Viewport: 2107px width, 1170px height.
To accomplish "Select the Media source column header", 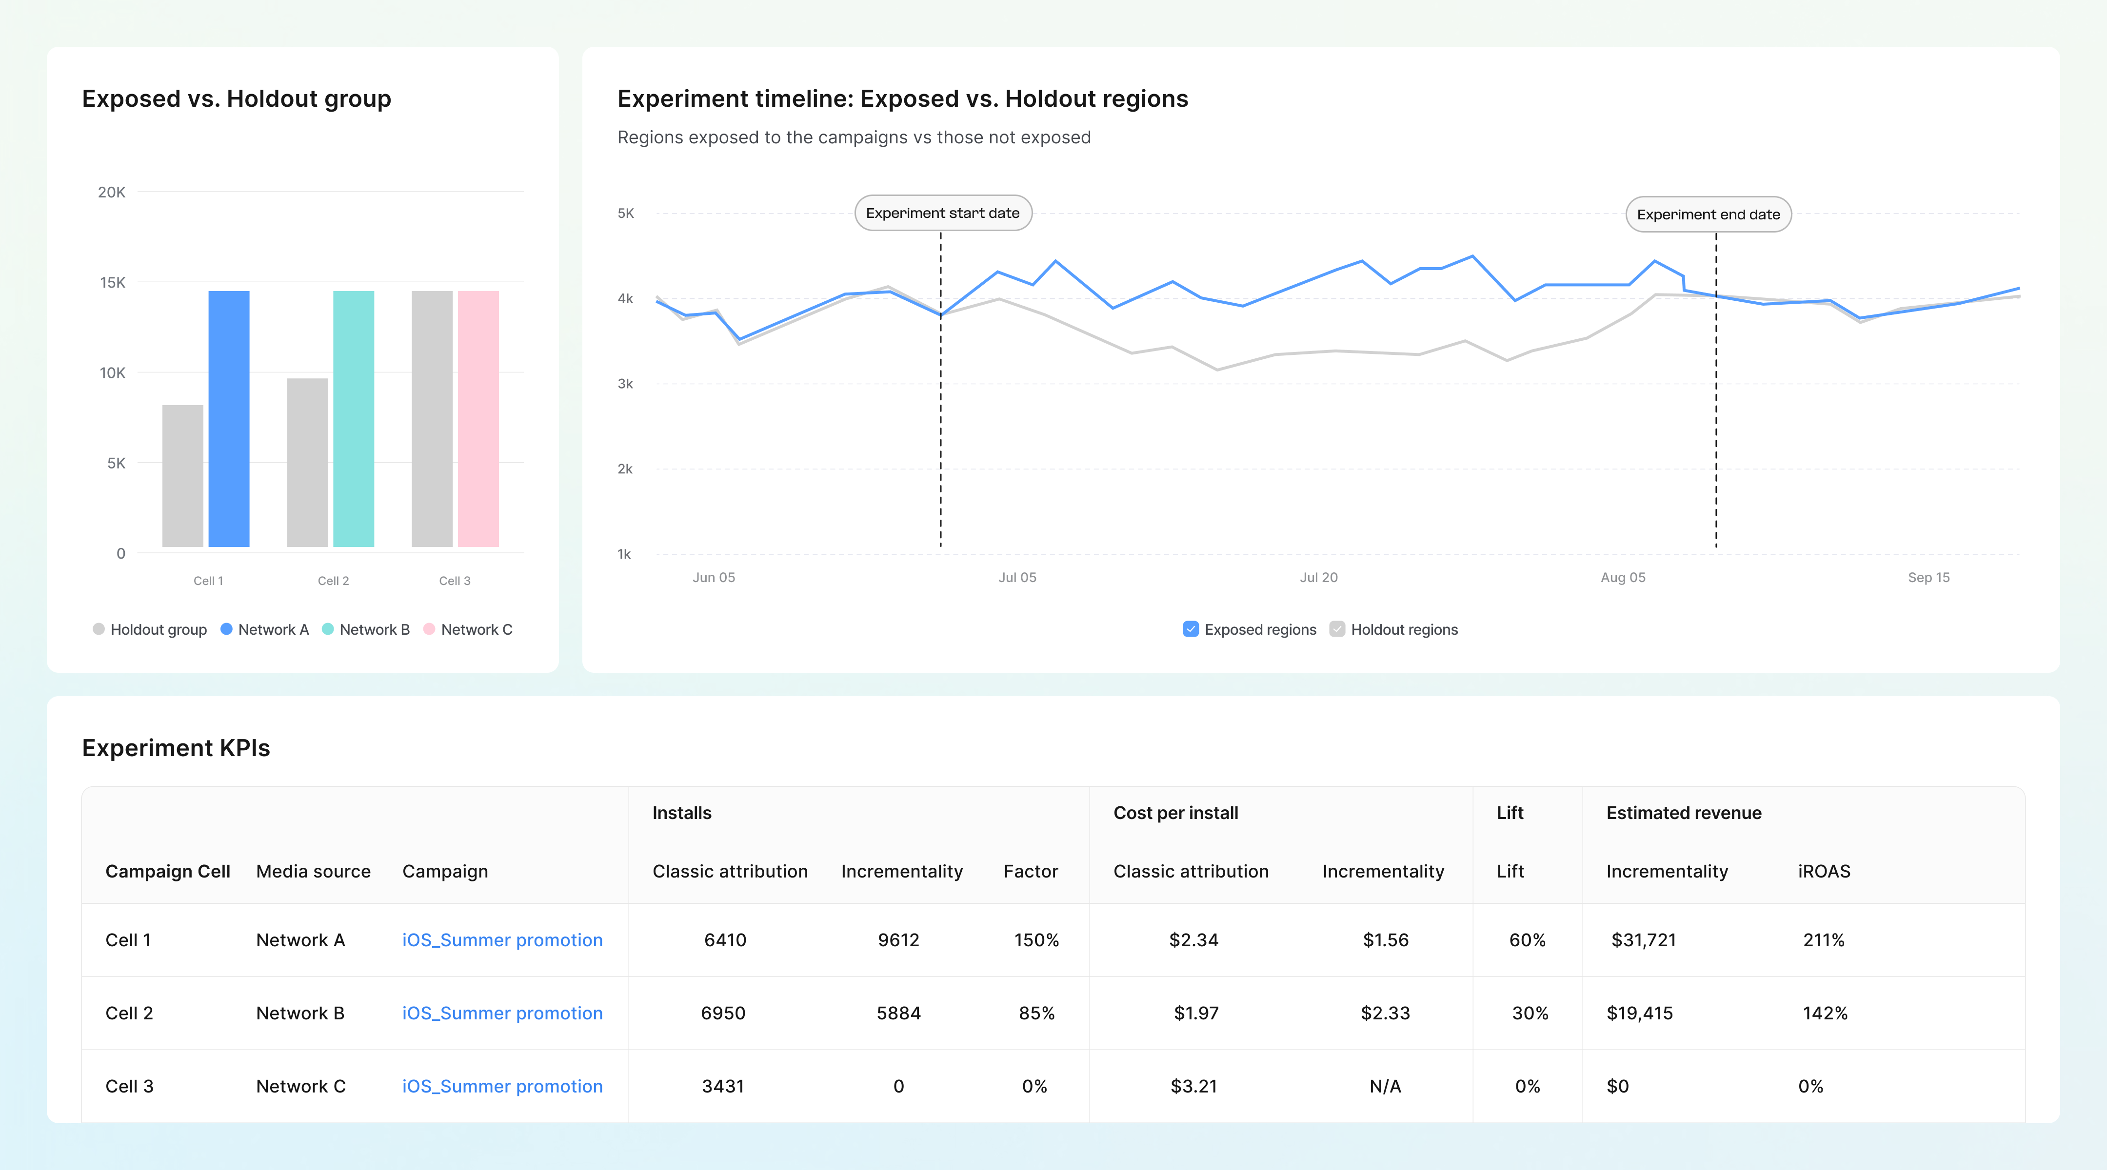I will (x=313, y=871).
